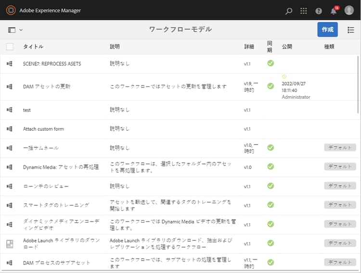Click the vertical scrollbar of the list
The height and width of the screenshot is (273, 361).
(x=358, y=84)
